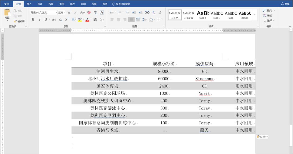Toggle character shading with the gray A icon

click(x=95, y=19)
